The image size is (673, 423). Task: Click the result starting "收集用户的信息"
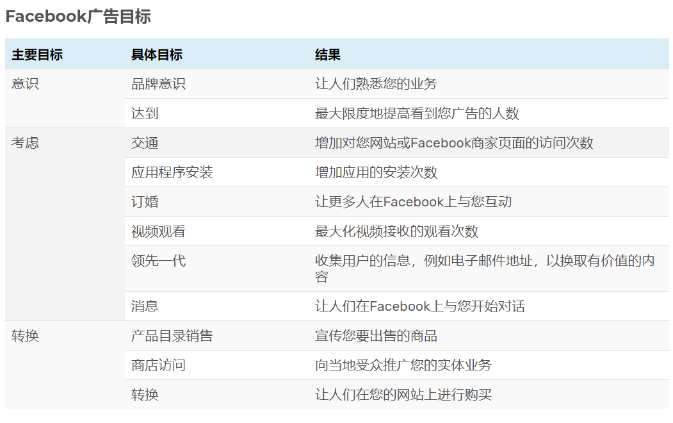point(485,269)
